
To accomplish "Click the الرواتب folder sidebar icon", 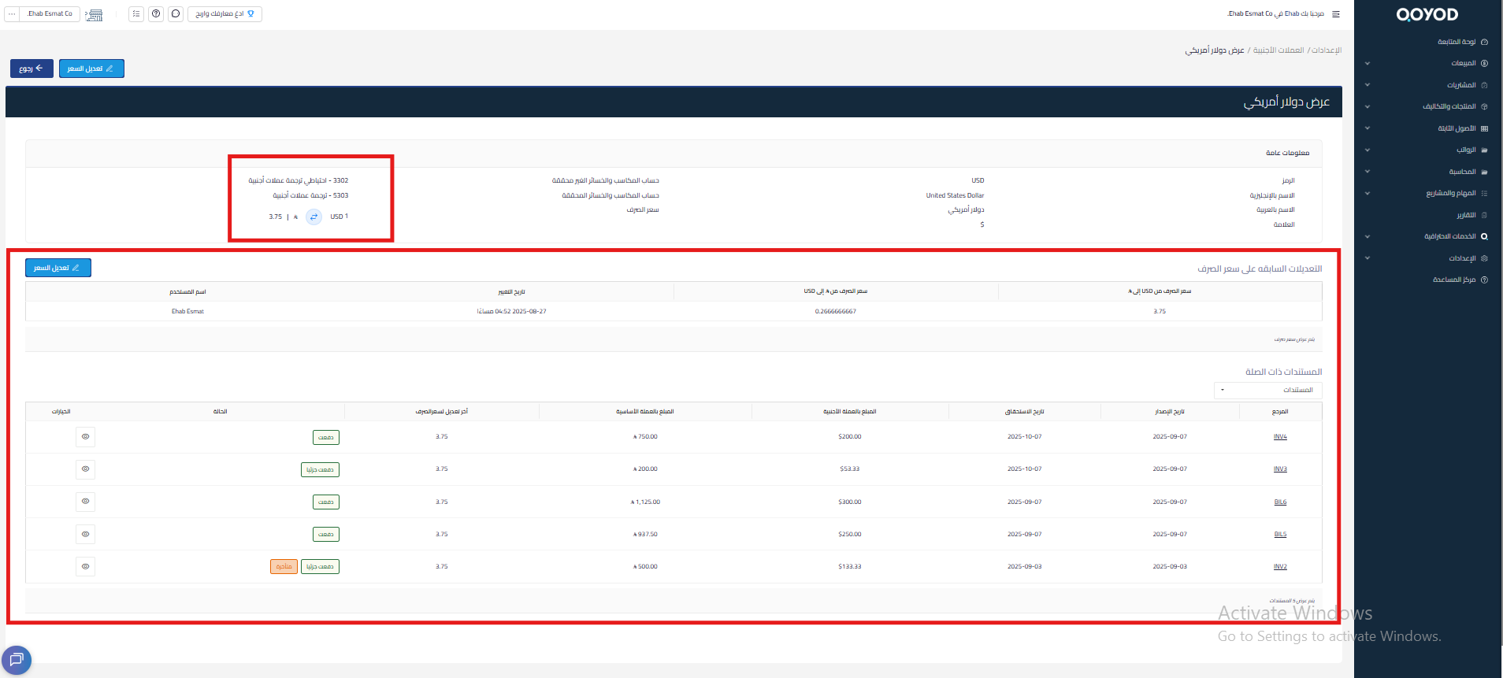I will click(1484, 150).
